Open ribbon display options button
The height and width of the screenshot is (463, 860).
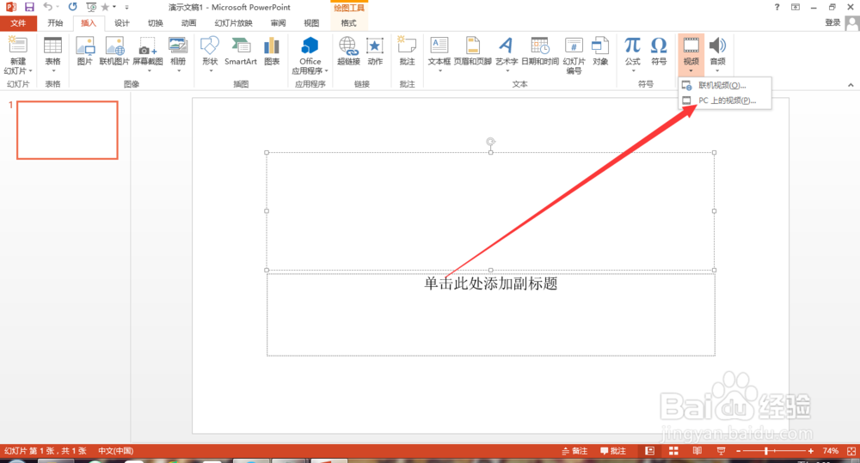[795, 7]
